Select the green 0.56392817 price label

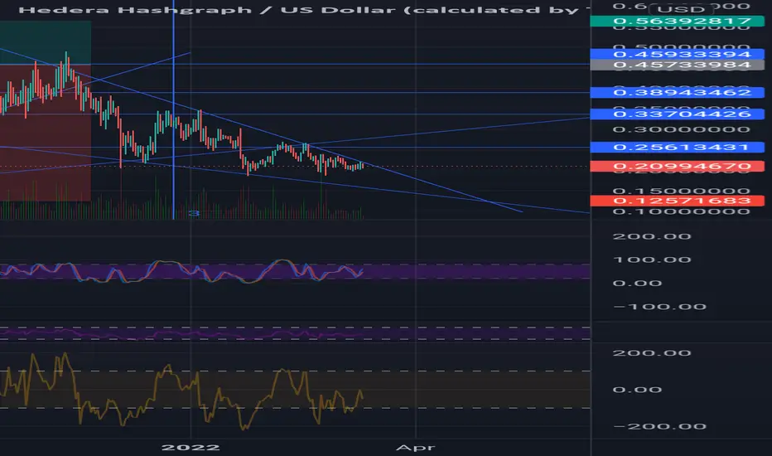677,22
